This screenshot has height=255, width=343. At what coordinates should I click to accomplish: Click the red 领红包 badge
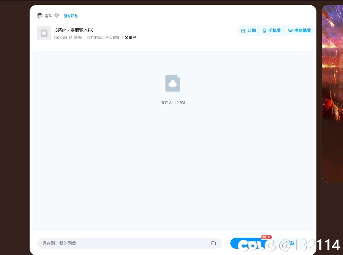266,237
